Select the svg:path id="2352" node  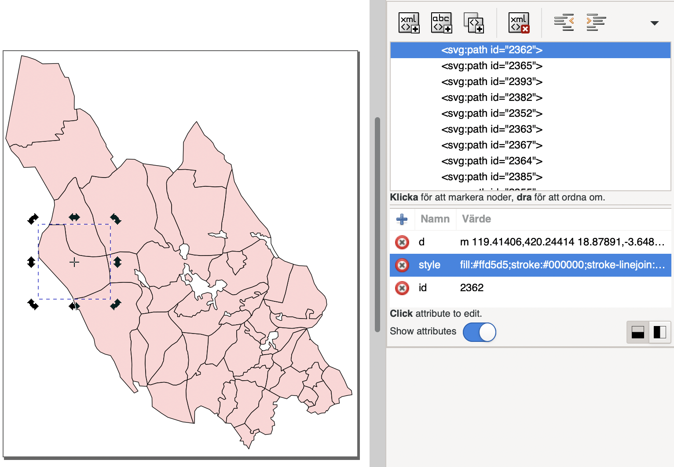tap(530, 113)
